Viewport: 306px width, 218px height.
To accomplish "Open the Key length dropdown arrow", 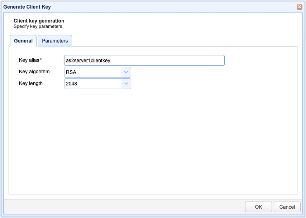I will (x=126, y=84).
